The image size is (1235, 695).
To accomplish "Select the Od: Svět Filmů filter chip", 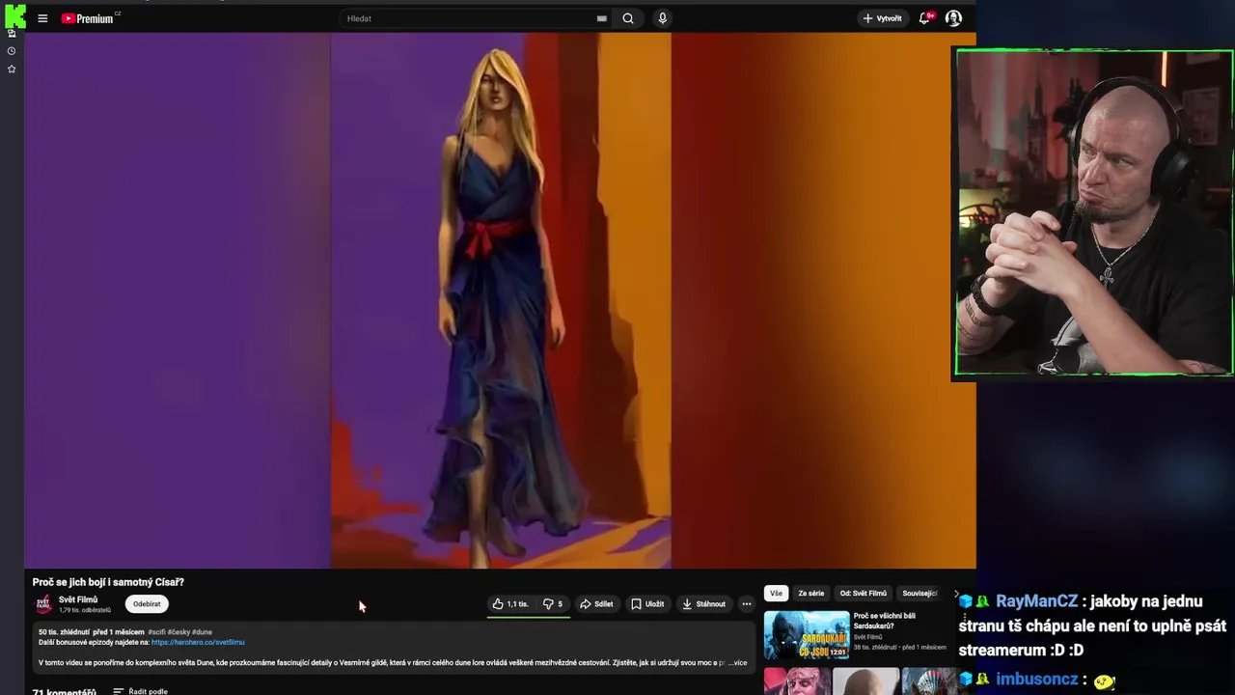I will click(x=863, y=594).
